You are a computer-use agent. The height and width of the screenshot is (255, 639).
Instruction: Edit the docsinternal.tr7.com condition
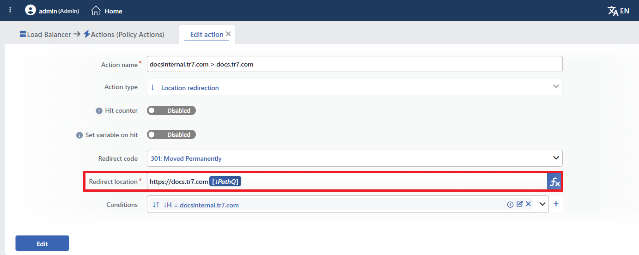[520, 204]
